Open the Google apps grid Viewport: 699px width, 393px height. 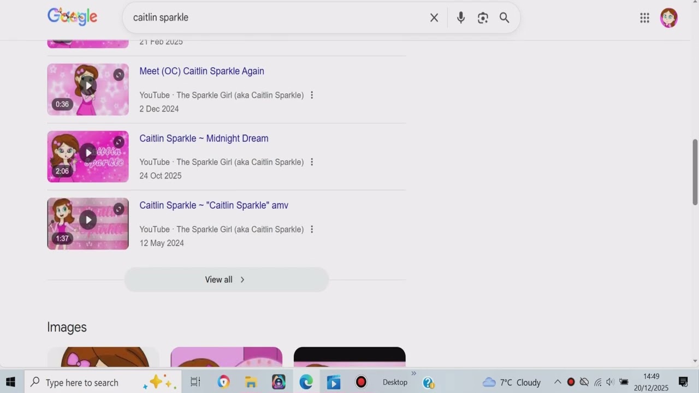645,18
